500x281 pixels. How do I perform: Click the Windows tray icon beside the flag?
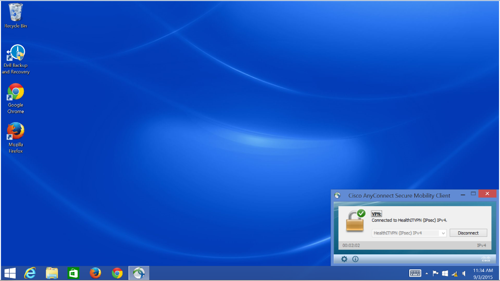pos(445,273)
